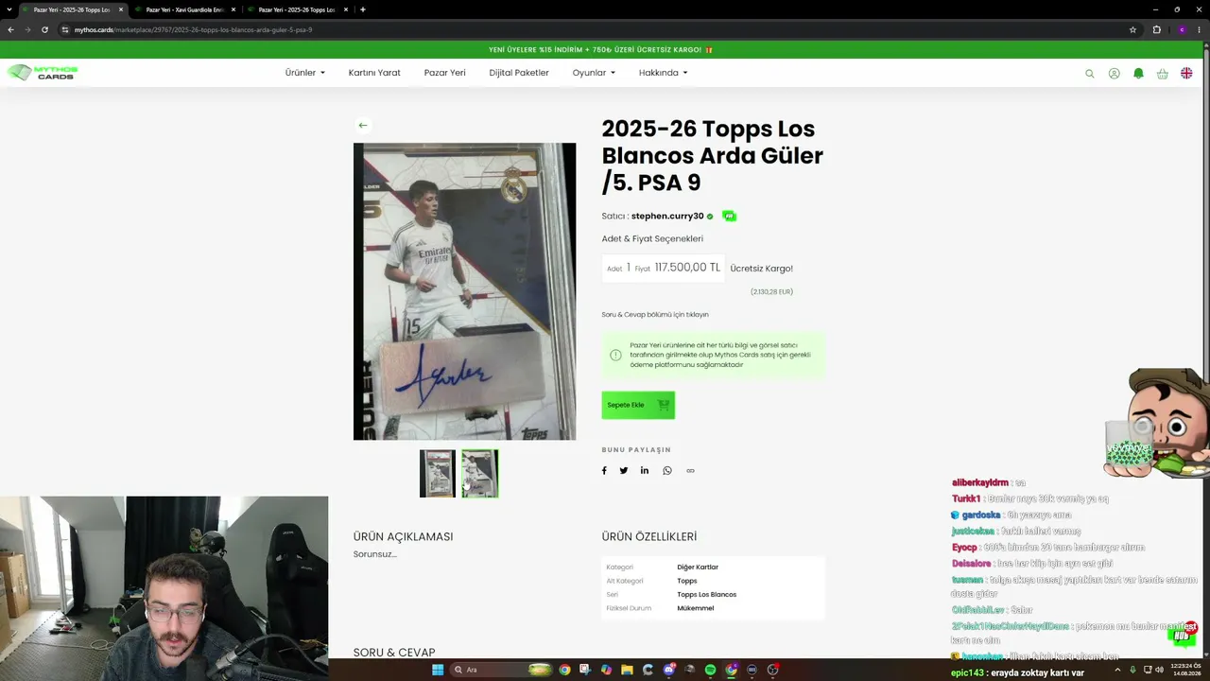This screenshot has height=681, width=1210.
Task: Close the Xavi Guardiola tab
Action: [x=233, y=9]
